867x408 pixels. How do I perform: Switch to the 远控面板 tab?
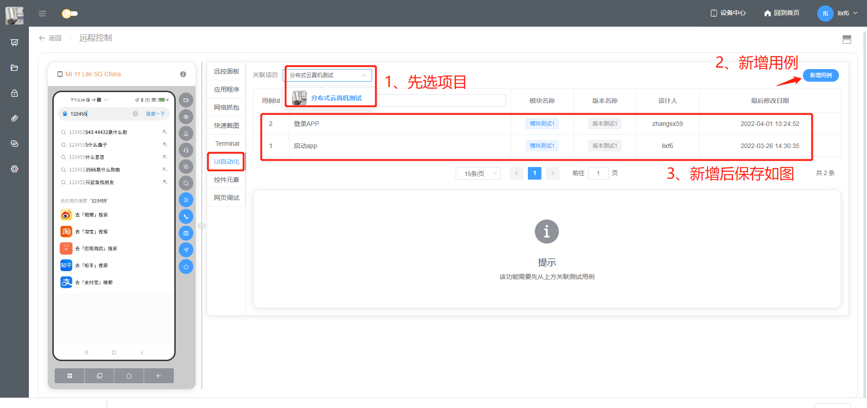click(227, 71)
